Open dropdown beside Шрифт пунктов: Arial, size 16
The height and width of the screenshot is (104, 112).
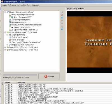tap(10, 30)
